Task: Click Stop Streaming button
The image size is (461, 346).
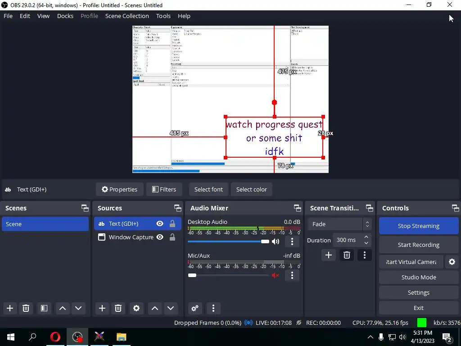Action: click(x=419, y=226)
